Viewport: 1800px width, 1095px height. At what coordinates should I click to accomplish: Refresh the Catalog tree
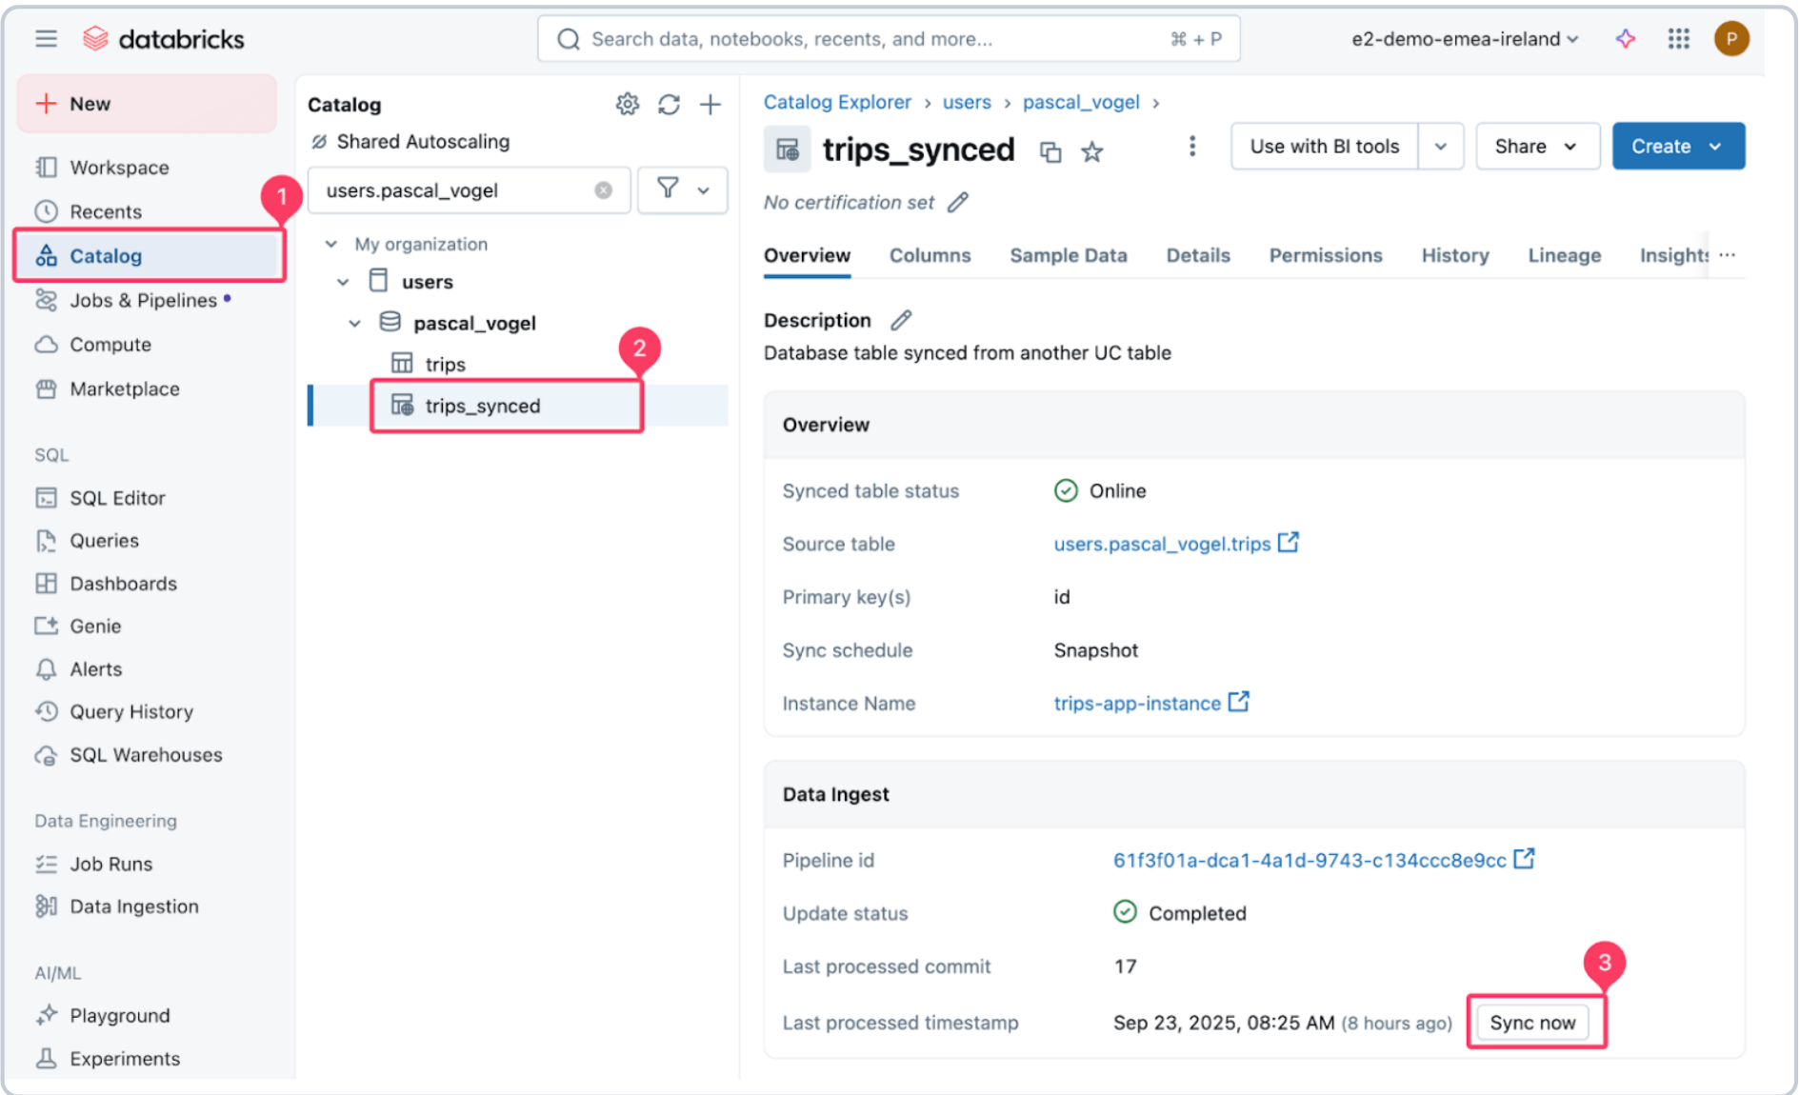(x=669, y=104)
